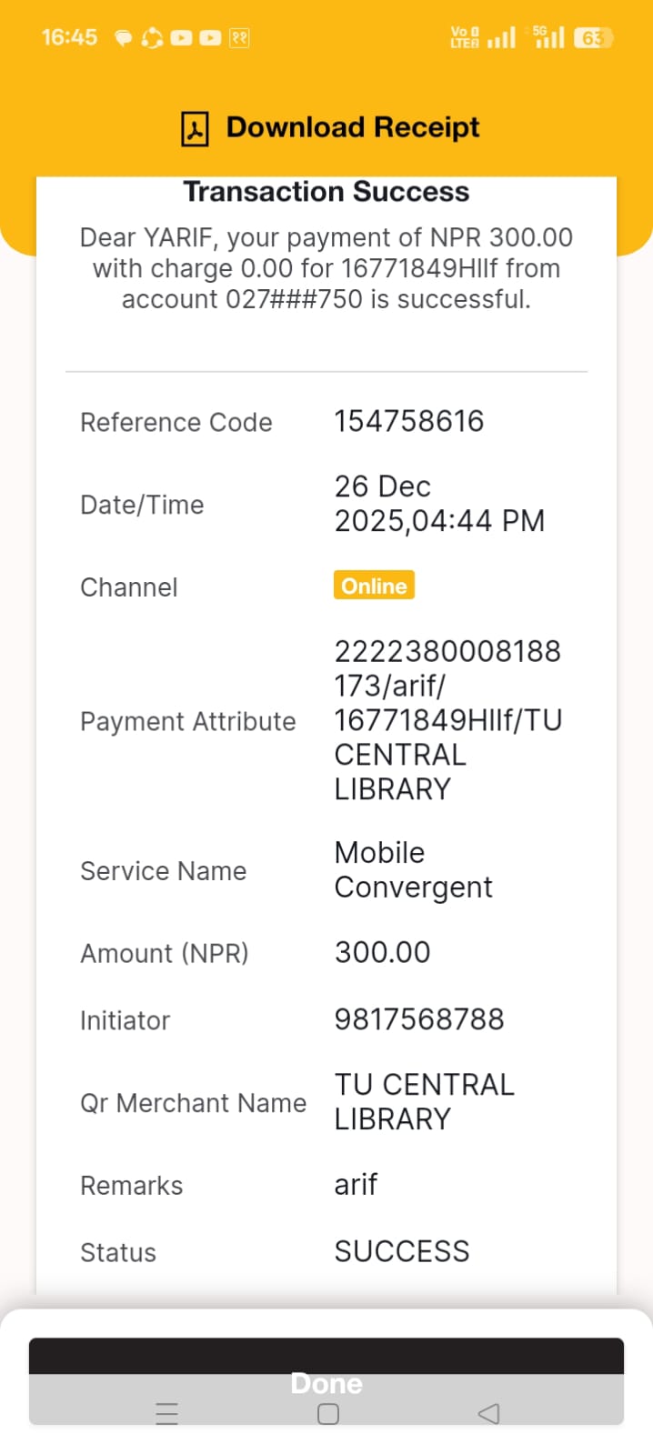The image size is (653, 1454).
Task: Tap the Transaction Success heading
Action: click(326, 192)
